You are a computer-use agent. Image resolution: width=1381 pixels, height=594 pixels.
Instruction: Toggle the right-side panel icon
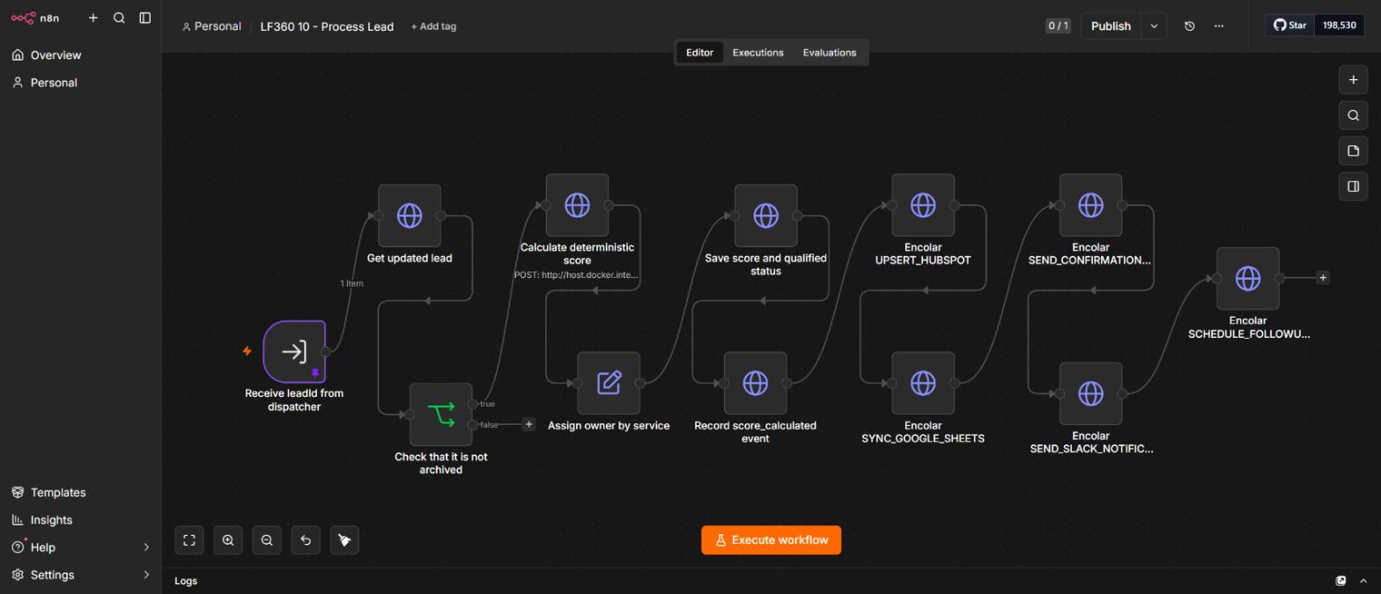click(1354, 187)
